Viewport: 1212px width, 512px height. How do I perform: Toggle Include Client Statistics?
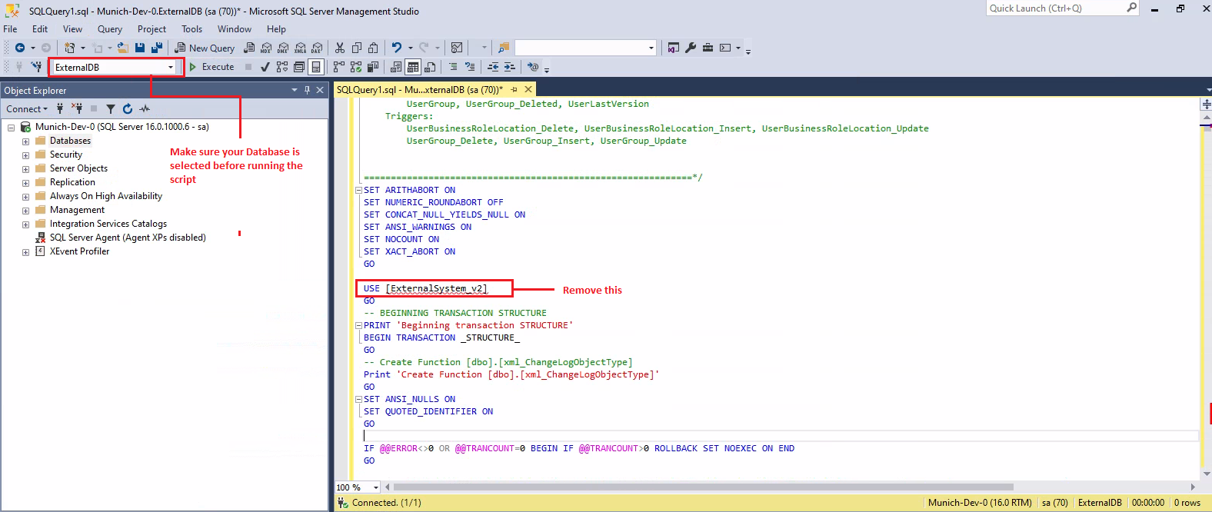pos(373,67)
